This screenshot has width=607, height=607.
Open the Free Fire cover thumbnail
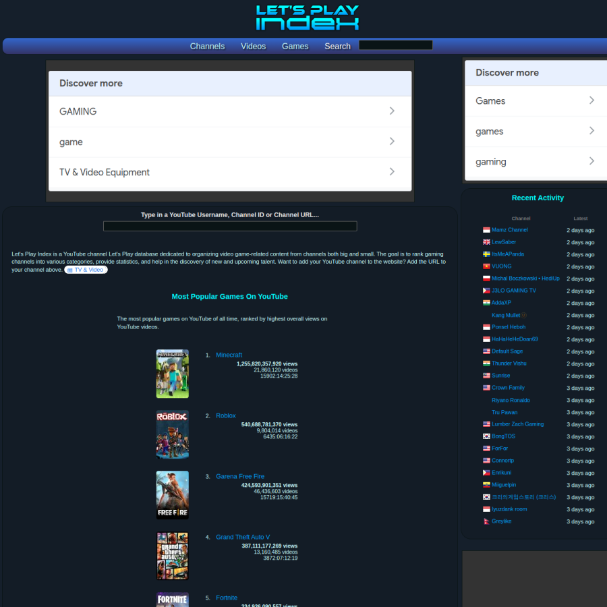172,495
